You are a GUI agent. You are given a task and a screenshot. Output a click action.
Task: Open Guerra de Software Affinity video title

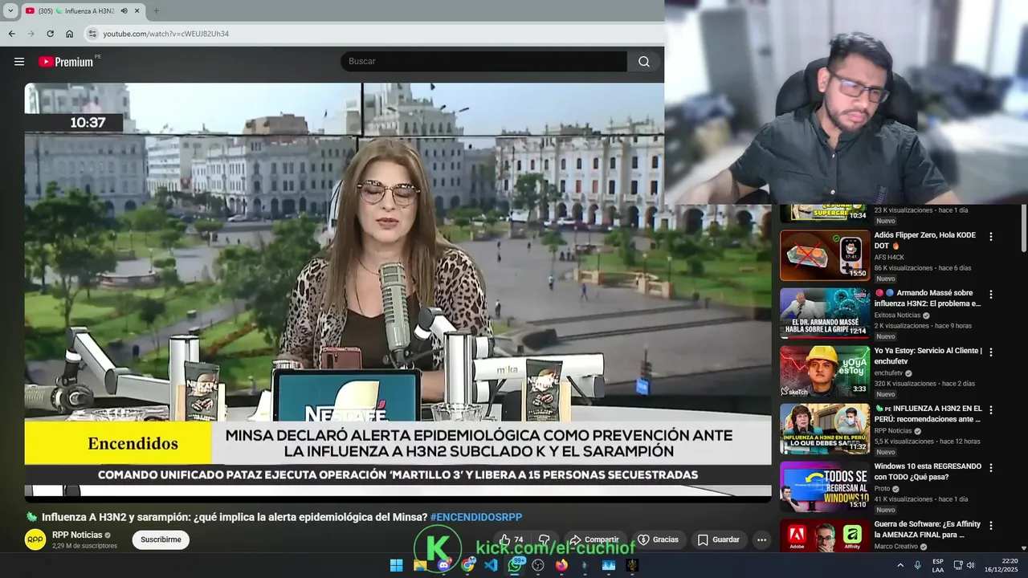coord(928,529)
